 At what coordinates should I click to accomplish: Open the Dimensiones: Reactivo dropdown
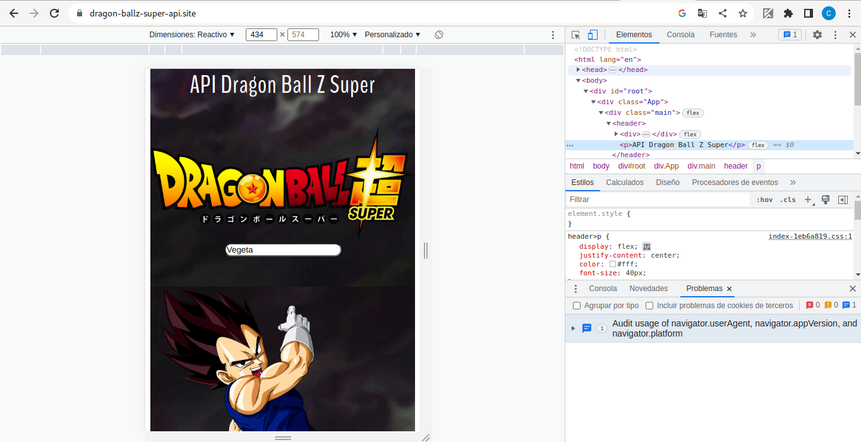(192, 35)
